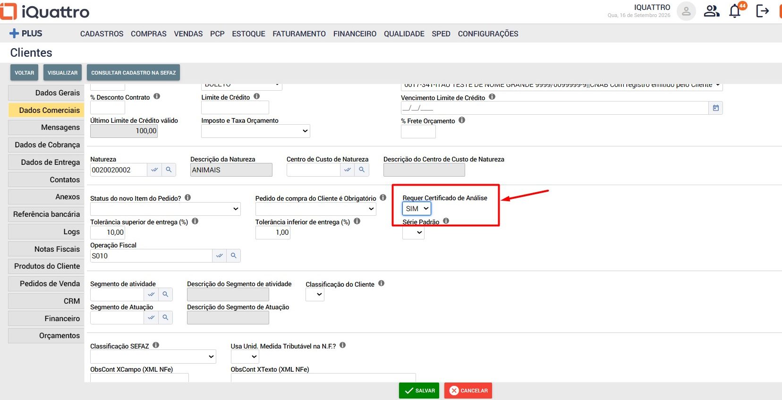Open calendar for Vencimento Limite de Crédito
Screen dimensions: 782x400
coord(715,108)
